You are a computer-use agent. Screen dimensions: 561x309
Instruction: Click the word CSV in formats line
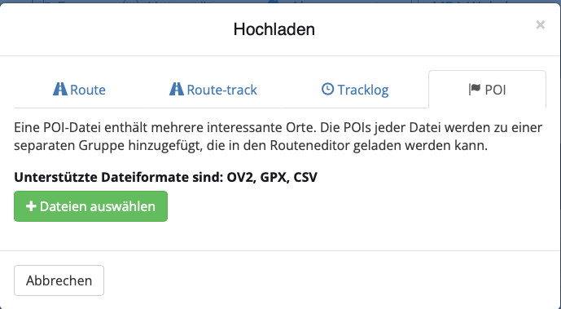coord(305,177)
